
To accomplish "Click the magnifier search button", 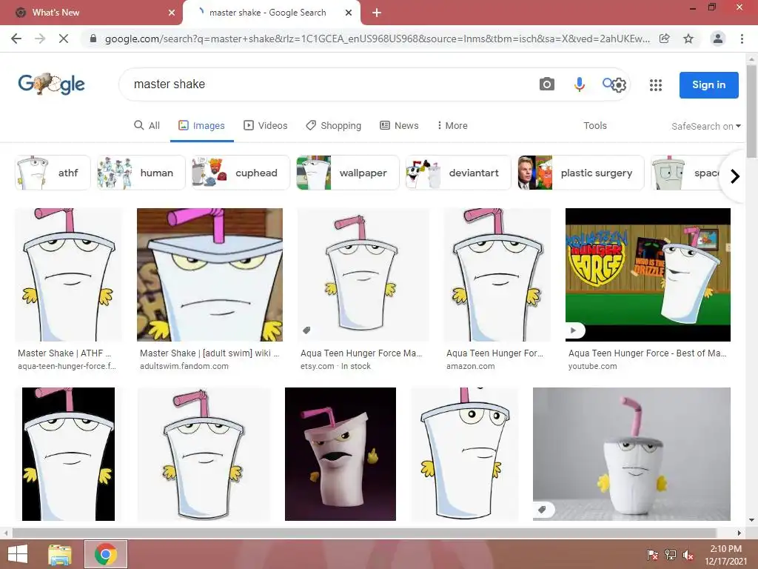I will tap(607, 83).
